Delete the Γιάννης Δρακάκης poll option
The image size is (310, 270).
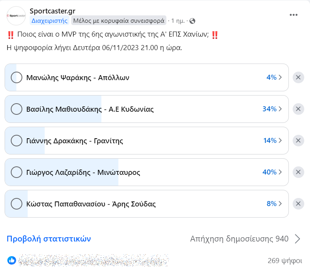(298, 141)
